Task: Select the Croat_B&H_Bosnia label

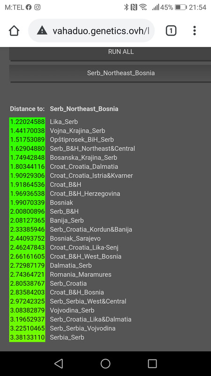Action: 77,292
